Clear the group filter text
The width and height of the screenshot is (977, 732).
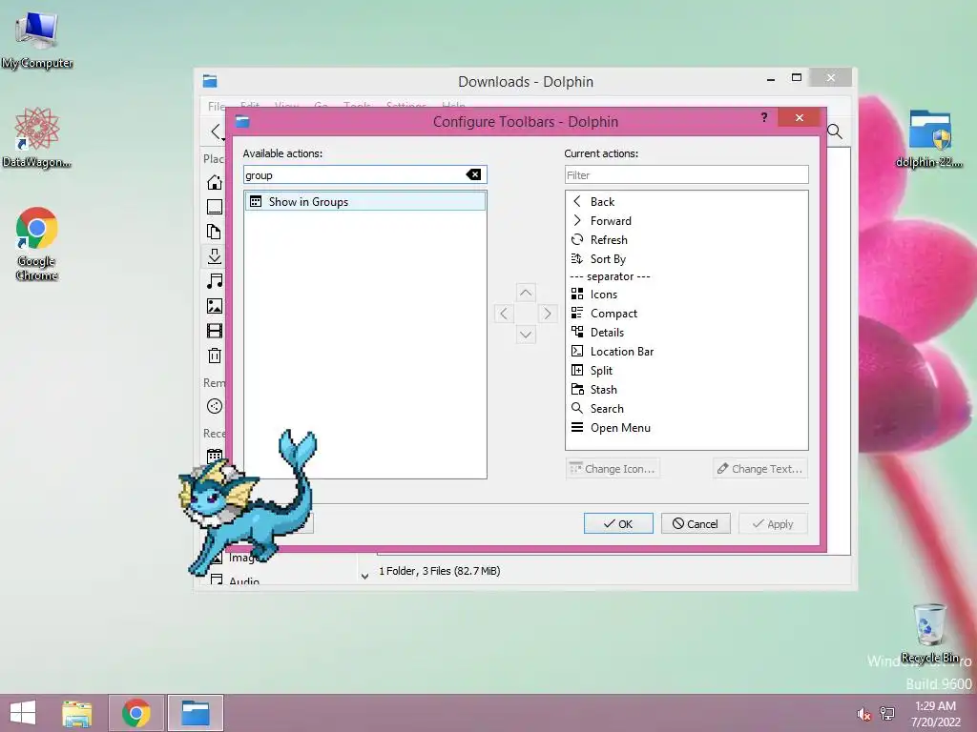pos(473,175)
